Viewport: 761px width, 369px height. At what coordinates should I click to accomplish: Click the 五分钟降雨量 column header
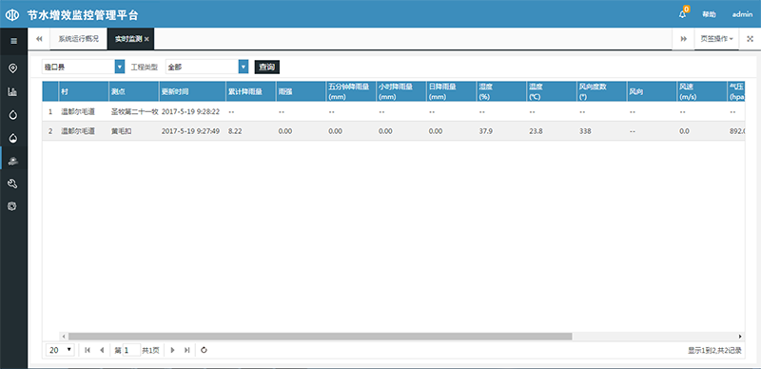pos(351,91)
